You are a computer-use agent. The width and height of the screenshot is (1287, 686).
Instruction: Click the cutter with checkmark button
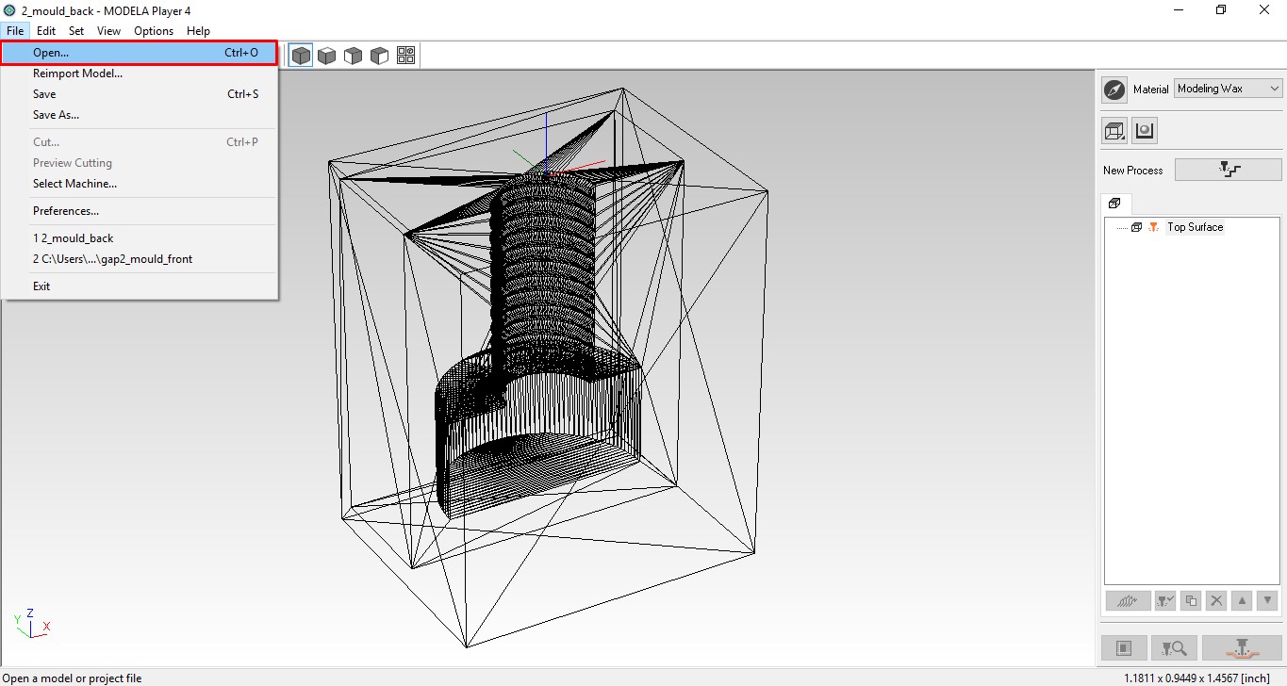(x=1165, y=600)
